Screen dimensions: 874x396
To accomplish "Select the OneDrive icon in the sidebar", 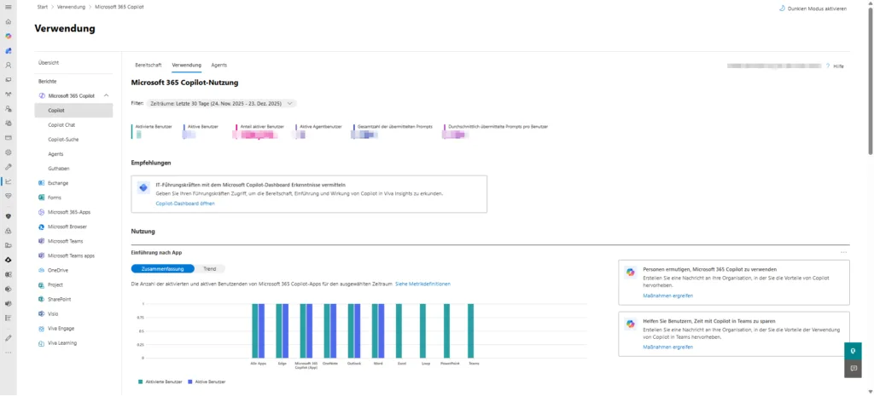I will click(x=42, y=270).
